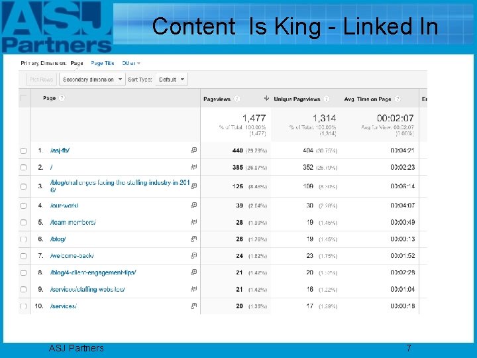This screenshot has width=477, height=358.
Task: Open the /blog/ page link
Action: tap(58, 239)
